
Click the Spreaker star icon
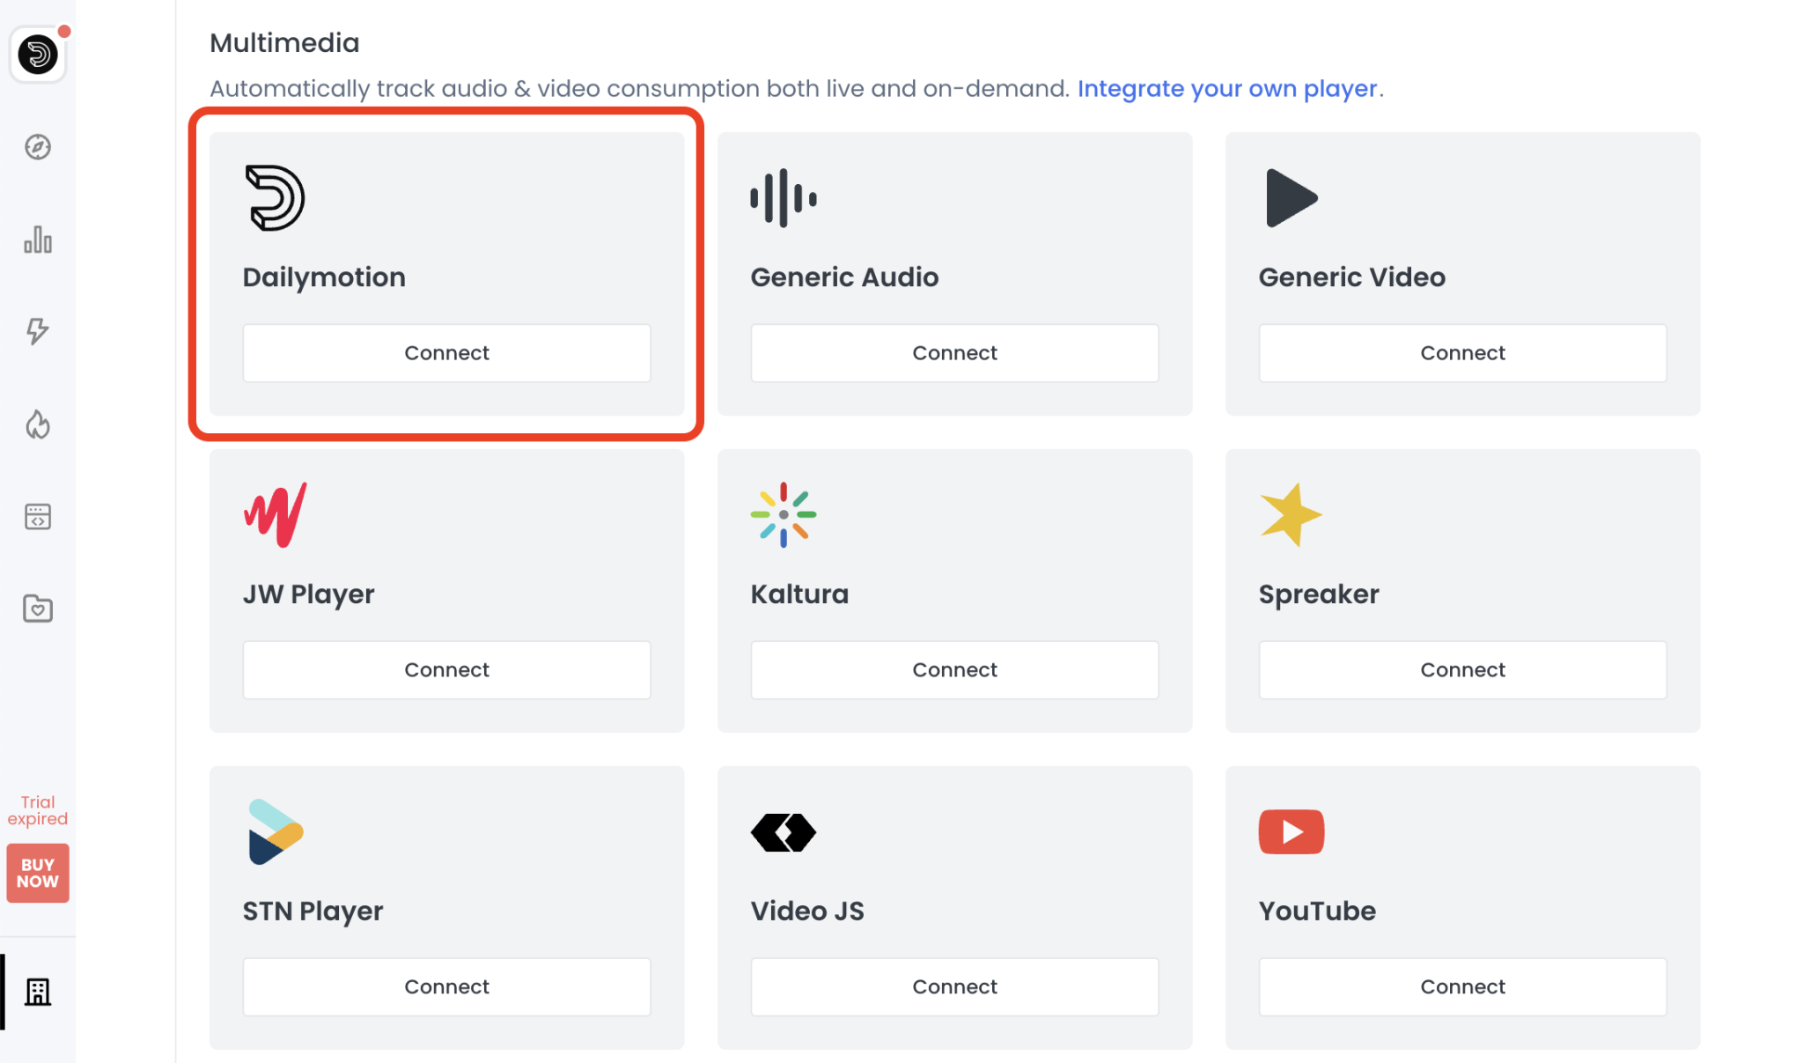tap(1291, 515)
